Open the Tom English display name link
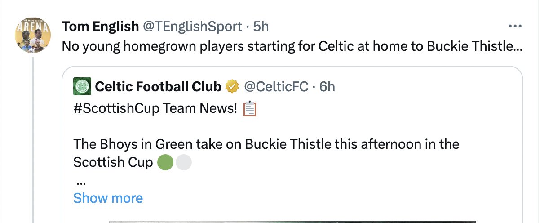Image resolution: width=540 pixels, height=223 pixels. [101, 27]
